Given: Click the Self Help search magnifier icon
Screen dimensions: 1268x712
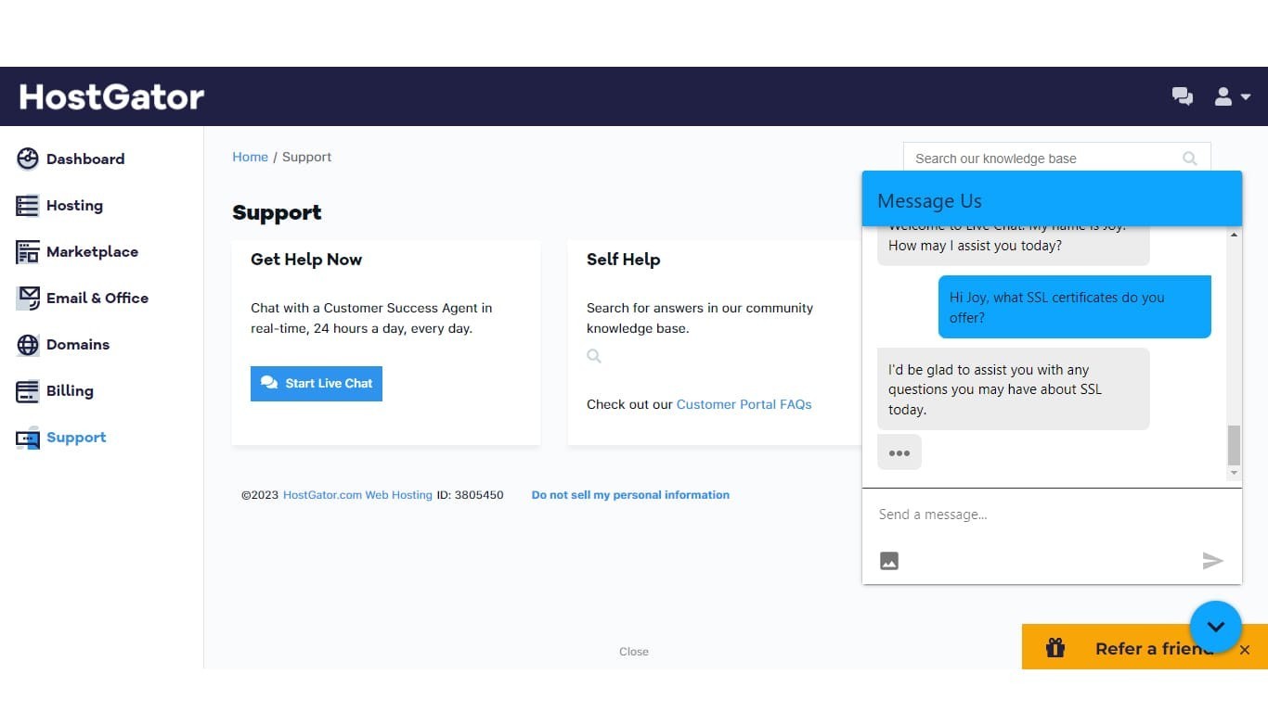Looking at the screenshot, I should (594, 356).
